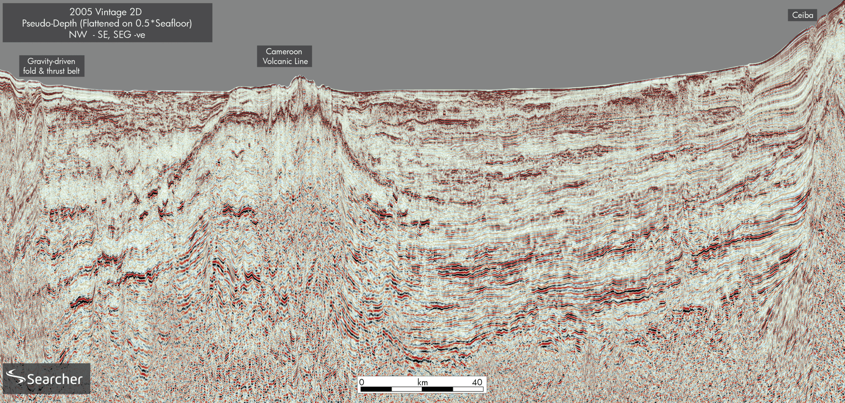Click the Ceiba location label
The width and height of the screenshot is (845, 403).
click(802, 15)
